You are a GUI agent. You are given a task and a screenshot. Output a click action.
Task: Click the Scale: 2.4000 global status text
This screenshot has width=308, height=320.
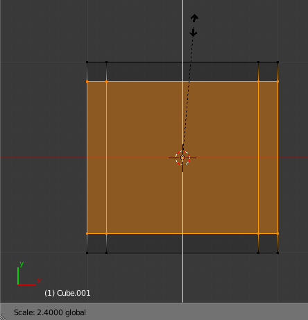tap(50, 312)
